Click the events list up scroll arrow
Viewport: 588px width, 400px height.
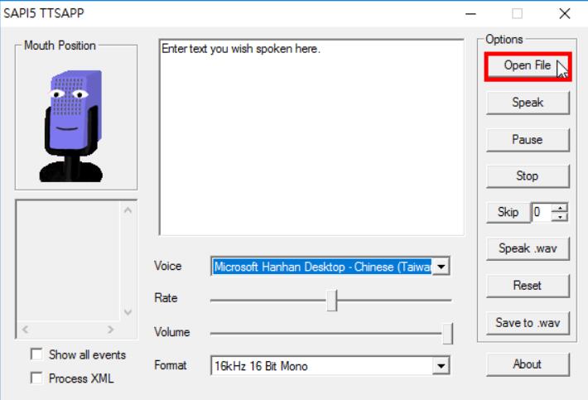click(x=128, y=210)
